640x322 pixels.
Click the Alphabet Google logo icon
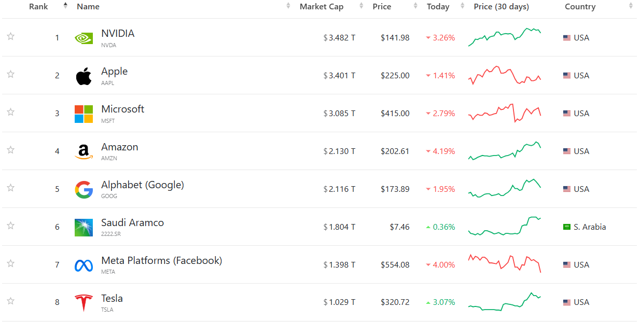click(x=84, y=189)
